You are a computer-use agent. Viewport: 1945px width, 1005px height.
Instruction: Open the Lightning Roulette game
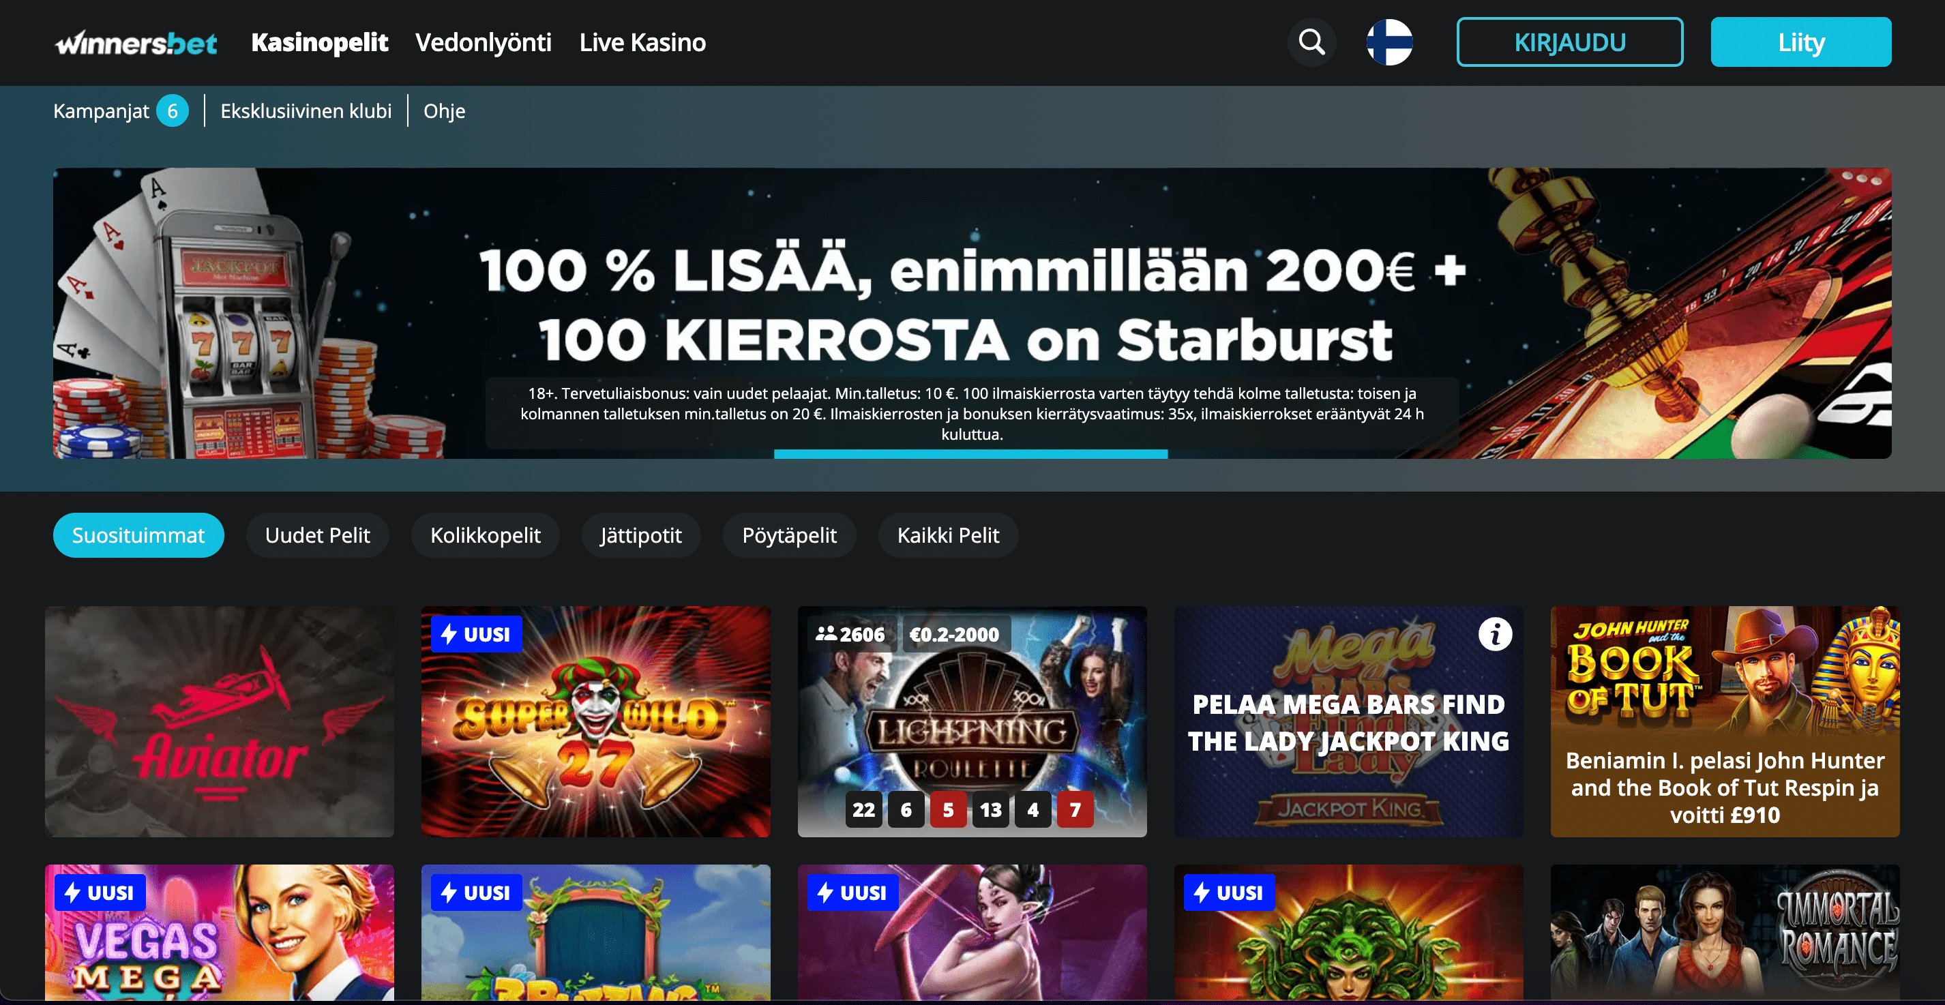pos(972,721)
